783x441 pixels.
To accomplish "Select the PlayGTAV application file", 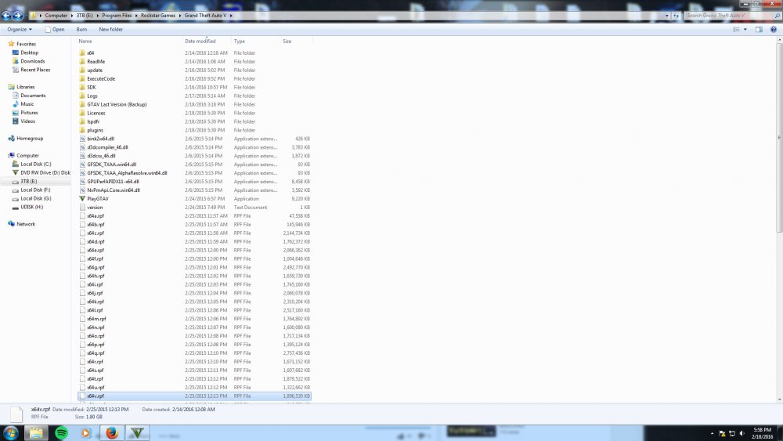I will 97,198.
